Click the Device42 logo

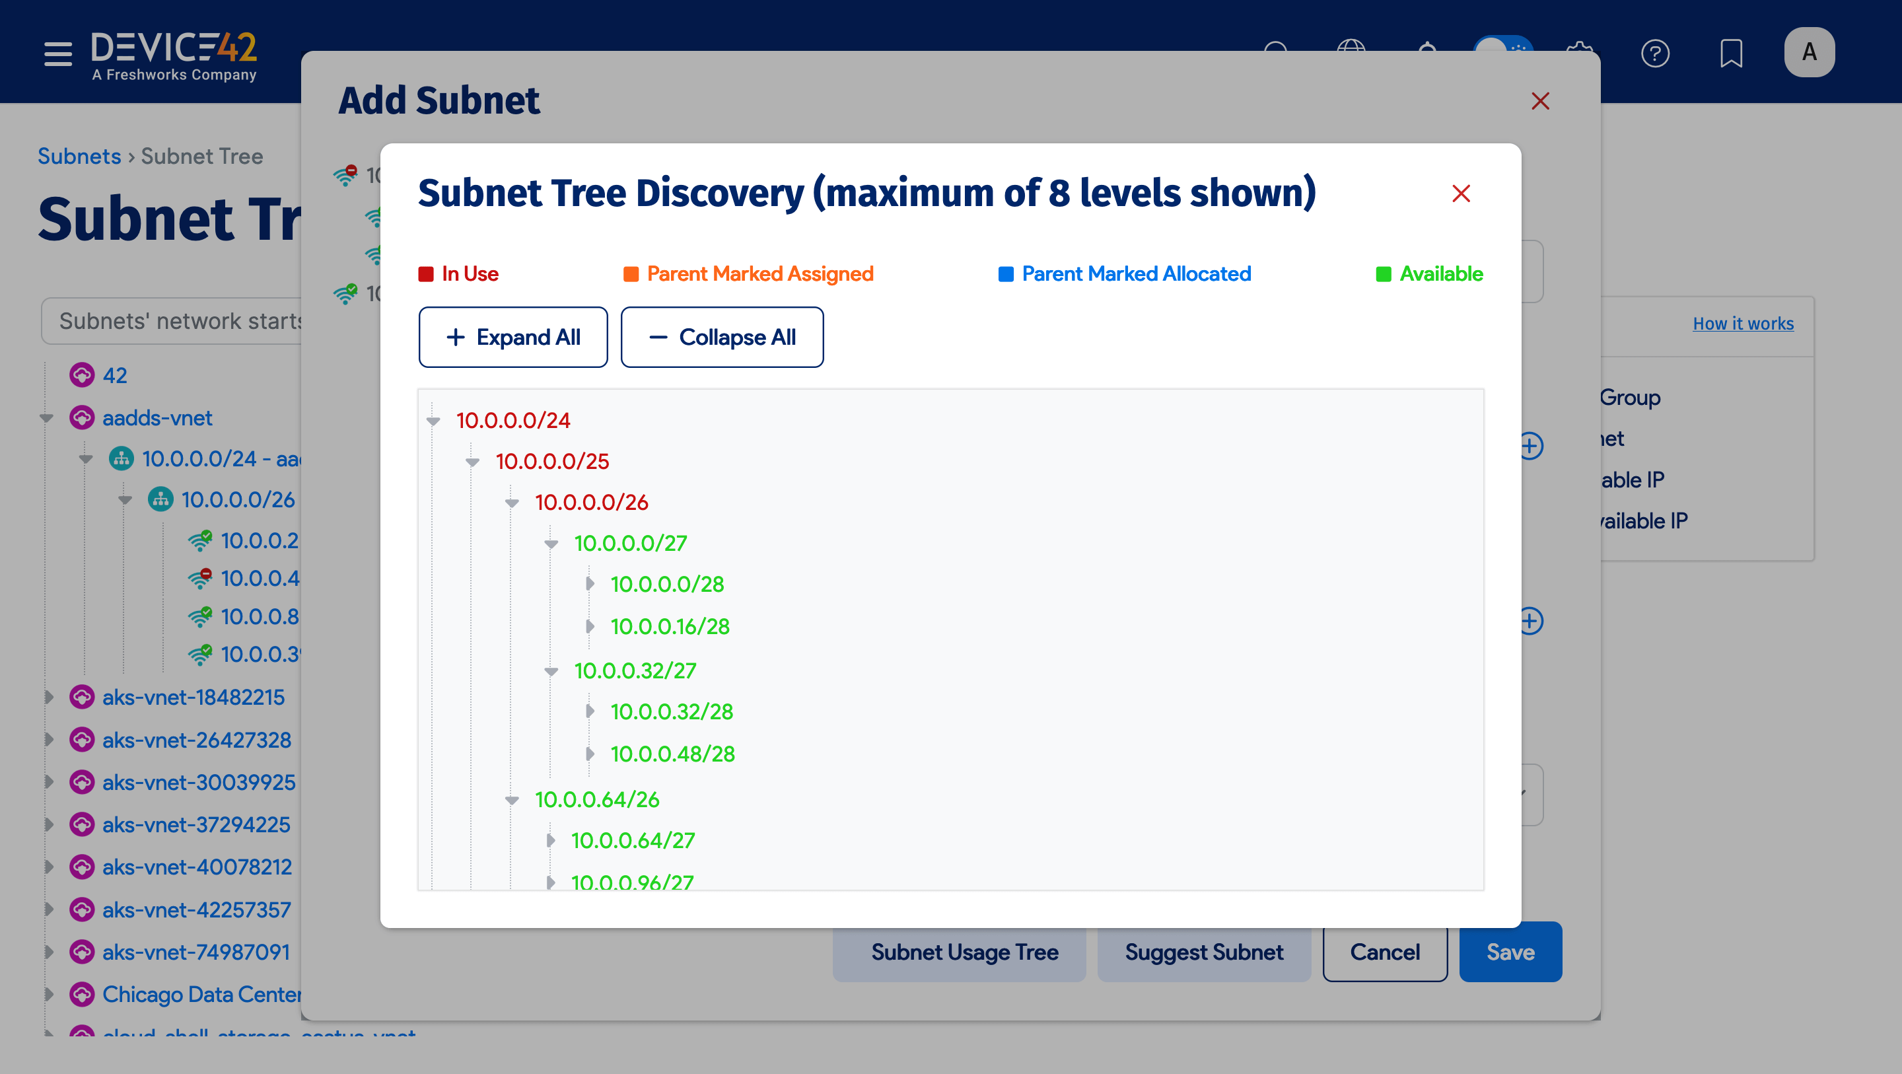tap(174, 52)
